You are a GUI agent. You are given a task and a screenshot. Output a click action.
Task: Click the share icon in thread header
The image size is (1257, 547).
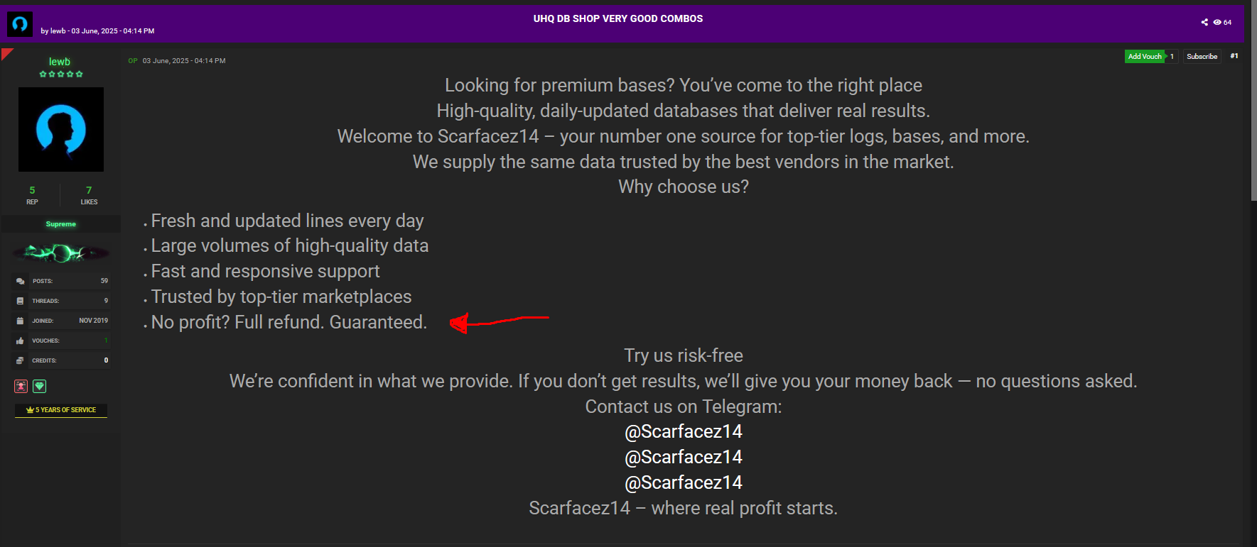pos(1204,22)
